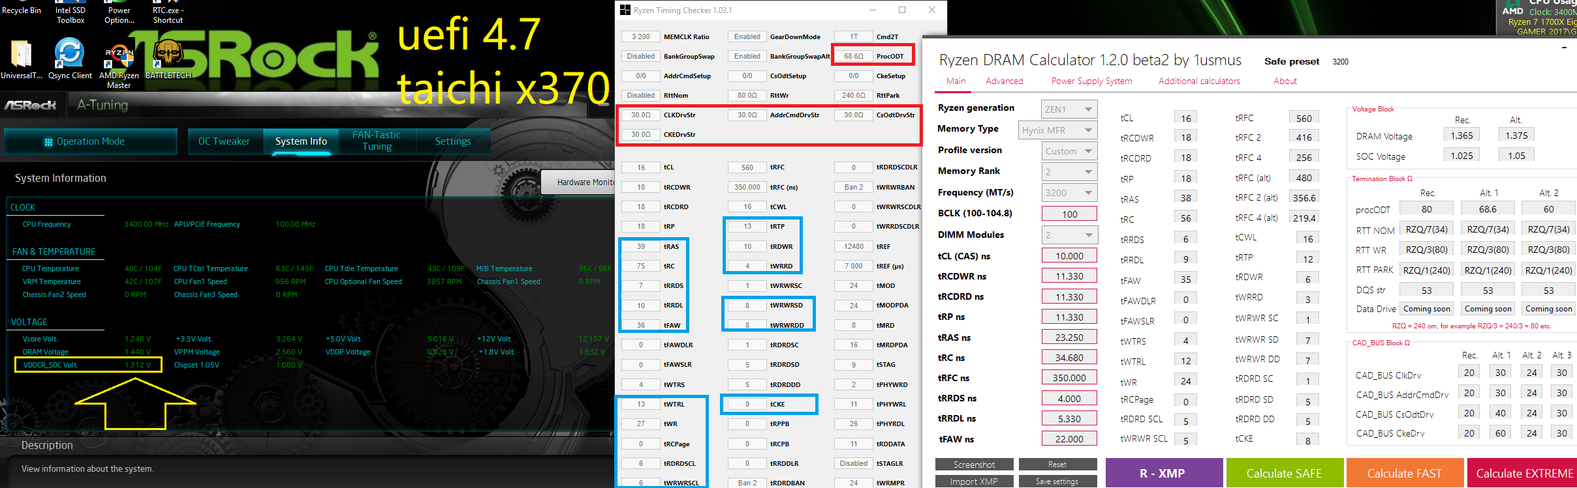This screenshot has width=1577, height=488.
Task: Open the FAN-Tastic Tuning tab
Action: point(377,141)
